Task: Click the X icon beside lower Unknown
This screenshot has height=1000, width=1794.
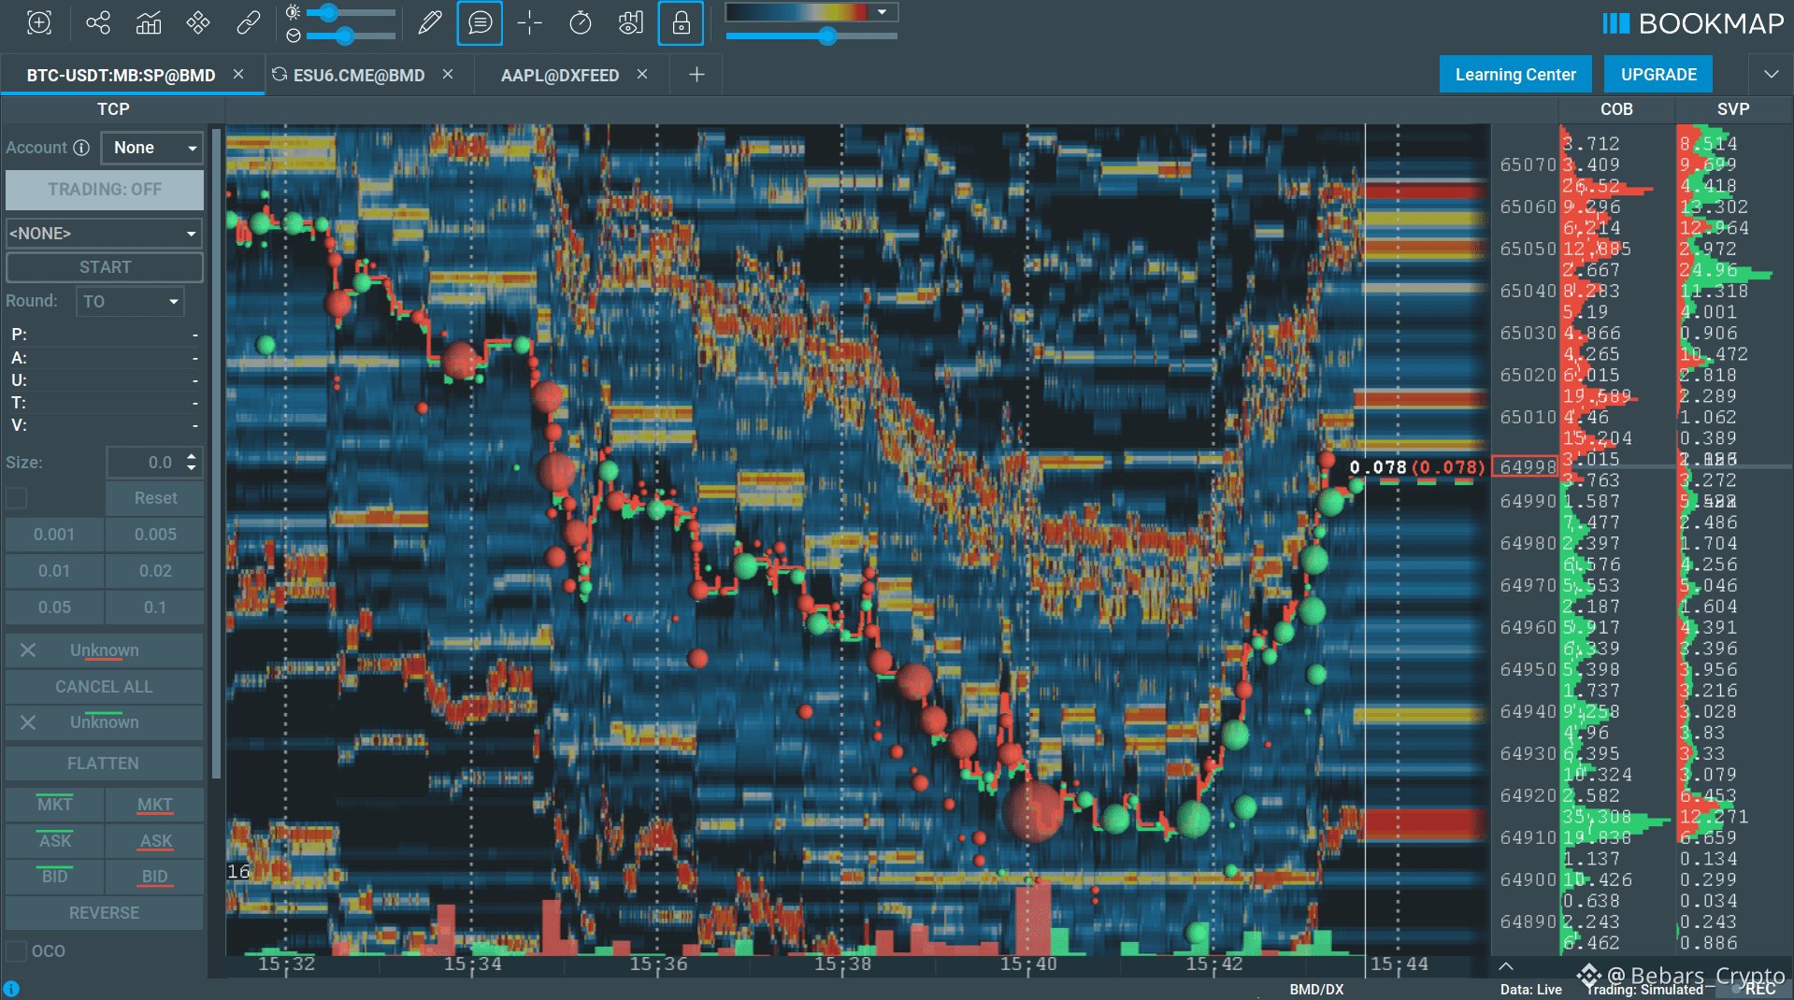Action: click(x=28, y=722)
